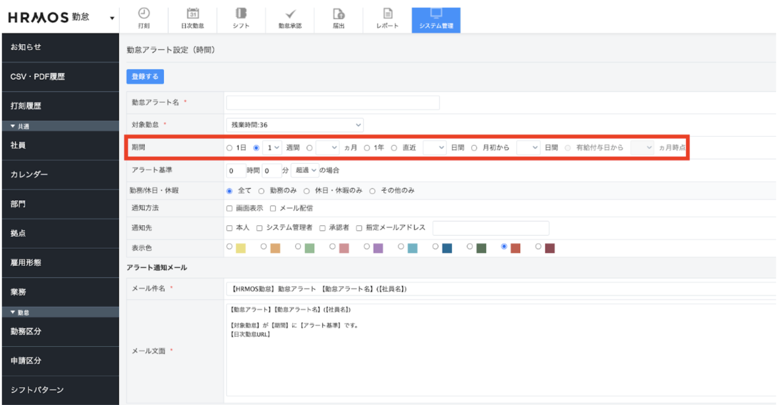Screen dimensions: 778x405
Task: Pick the purple display color swatch
Action: tap(378, 248)
